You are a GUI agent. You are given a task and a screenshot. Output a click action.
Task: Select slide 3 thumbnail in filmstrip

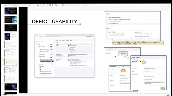tap(11, 28)
